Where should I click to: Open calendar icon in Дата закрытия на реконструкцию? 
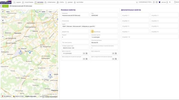(x=86, y=59)
